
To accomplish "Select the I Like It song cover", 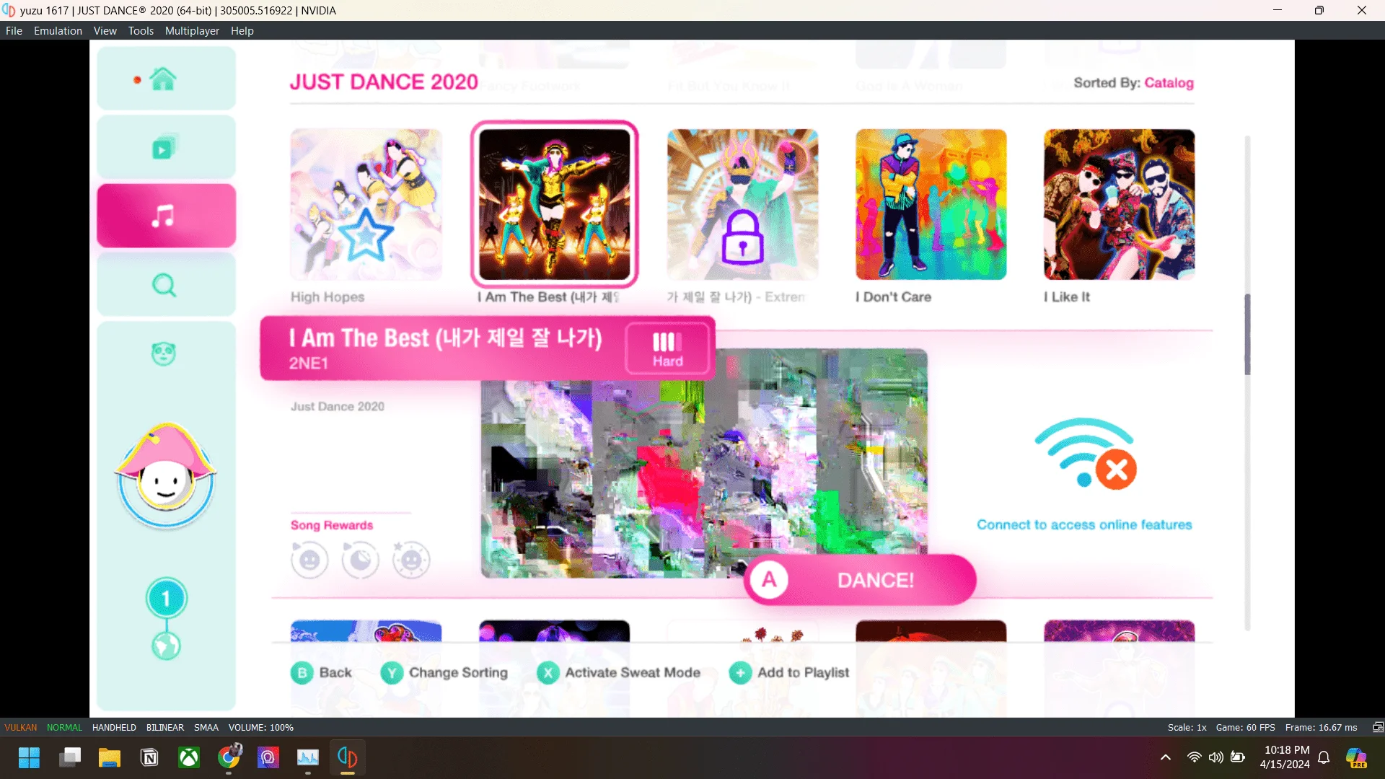I will click(1119, 204).
